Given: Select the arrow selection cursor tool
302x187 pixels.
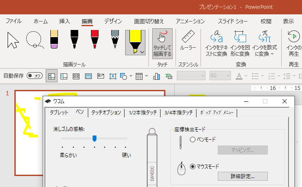Looking at the screenshot, I should 13,40.
